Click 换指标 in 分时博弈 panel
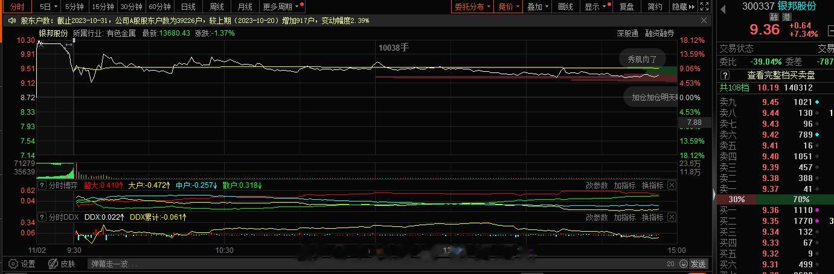Screen dimensions: 834x274 [652, 185]
